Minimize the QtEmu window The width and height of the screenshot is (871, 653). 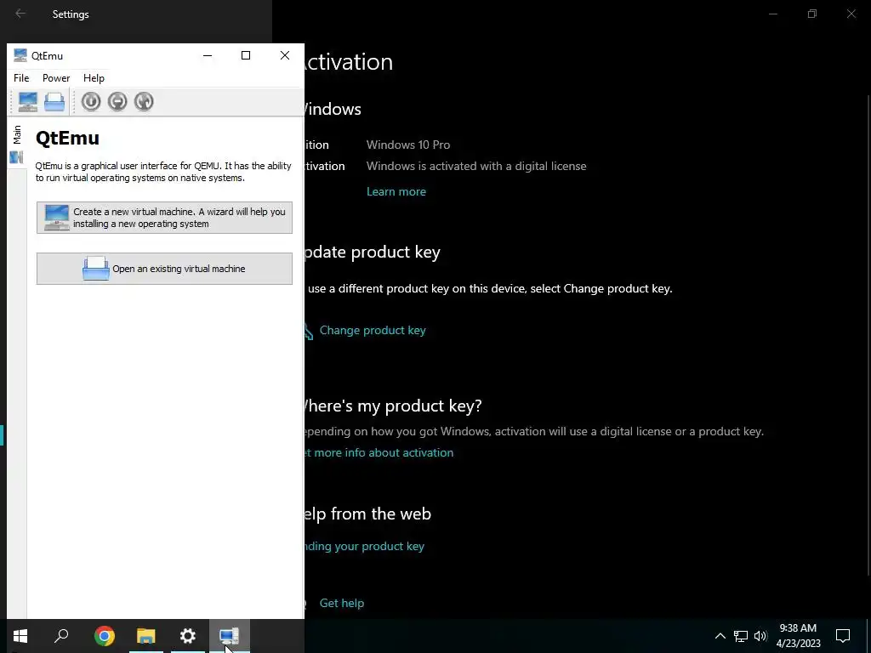coord(208,55)
